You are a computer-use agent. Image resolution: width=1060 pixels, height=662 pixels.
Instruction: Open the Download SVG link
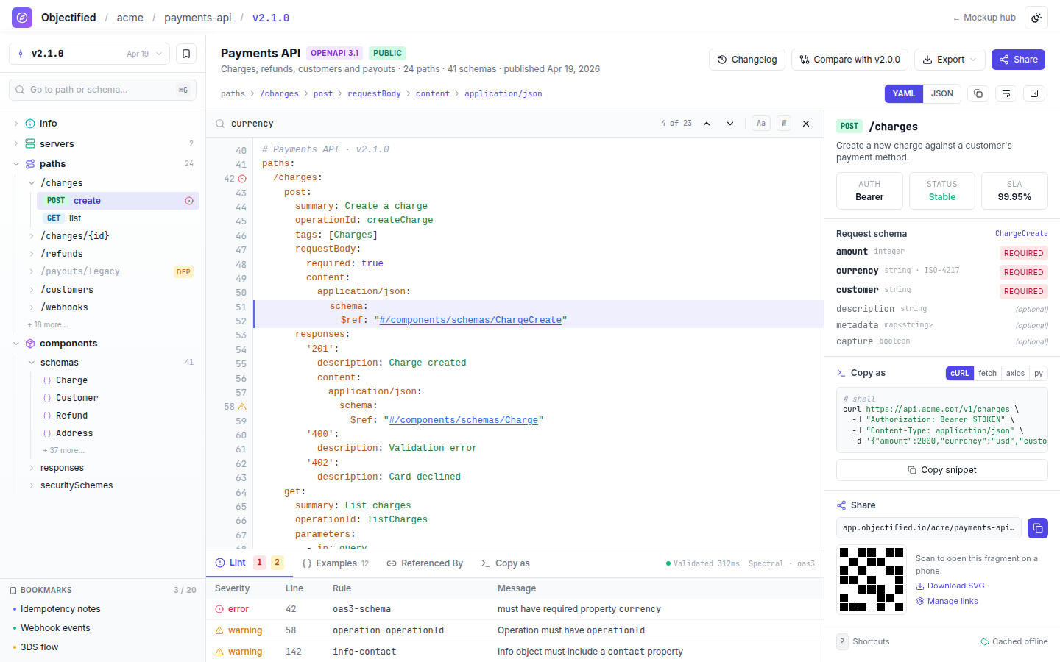[x=950, y=586]
